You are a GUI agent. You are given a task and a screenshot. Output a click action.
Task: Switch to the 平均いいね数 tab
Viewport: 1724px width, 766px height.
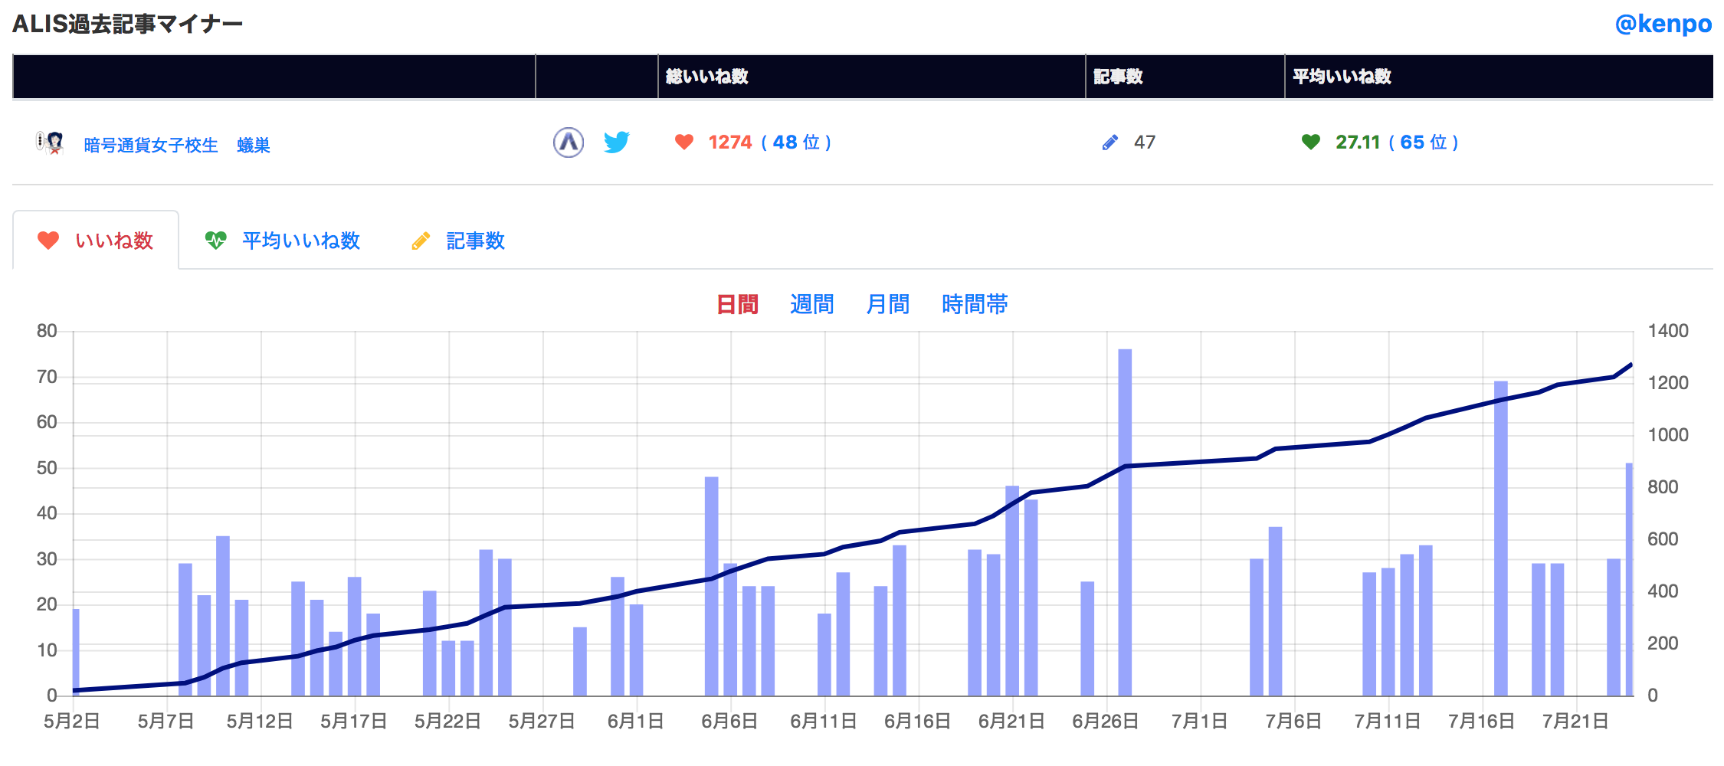tap(300, 241)
